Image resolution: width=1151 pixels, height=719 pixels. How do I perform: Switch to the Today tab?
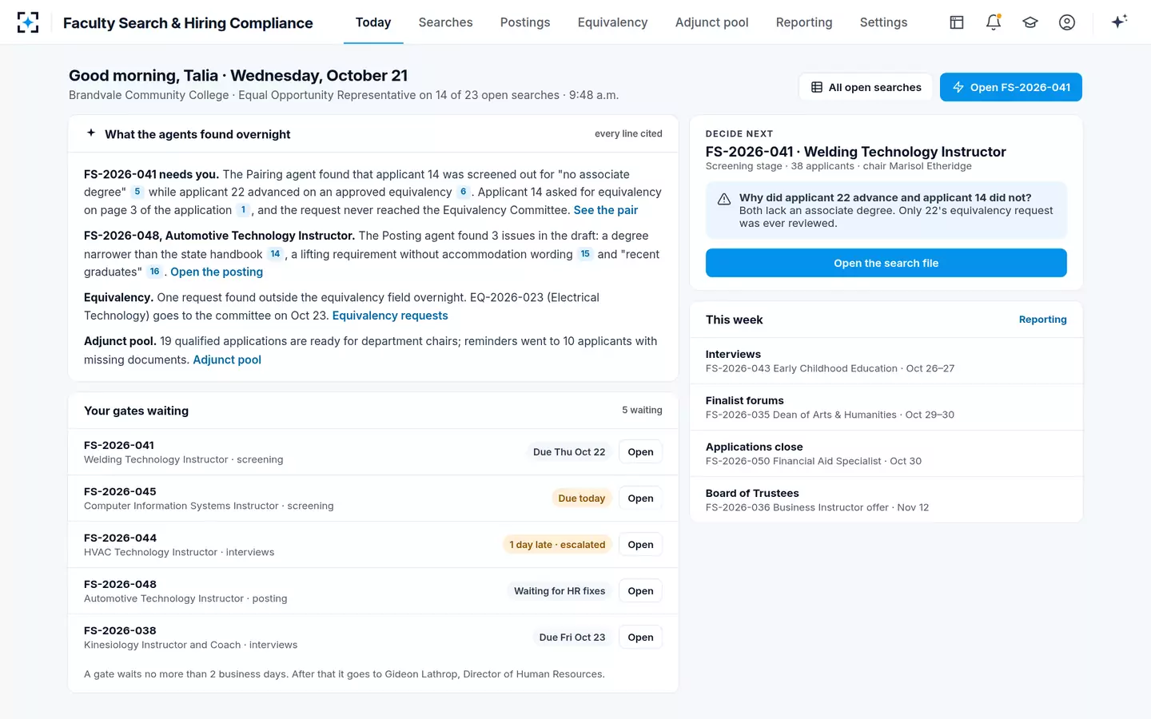click(x=373, y=22)
